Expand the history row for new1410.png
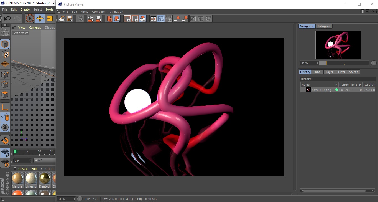The image size is (378, 202). click(303, 90)
